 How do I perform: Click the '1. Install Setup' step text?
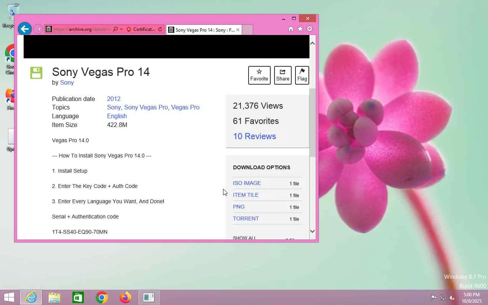point(70,171)
